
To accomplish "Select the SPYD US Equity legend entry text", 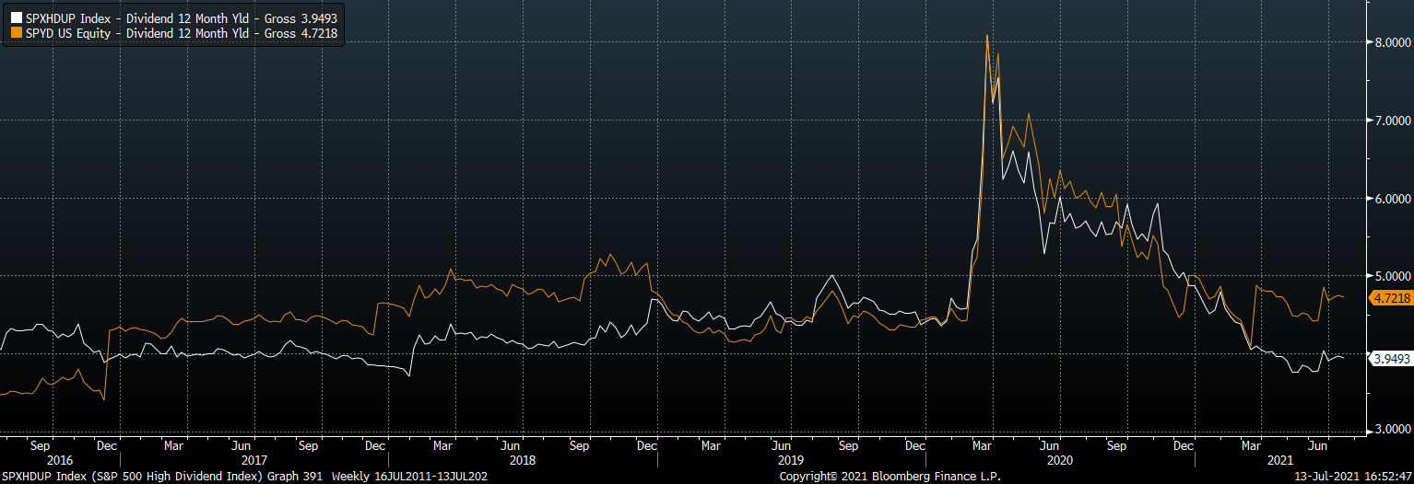I will click(x=183, y=32).
